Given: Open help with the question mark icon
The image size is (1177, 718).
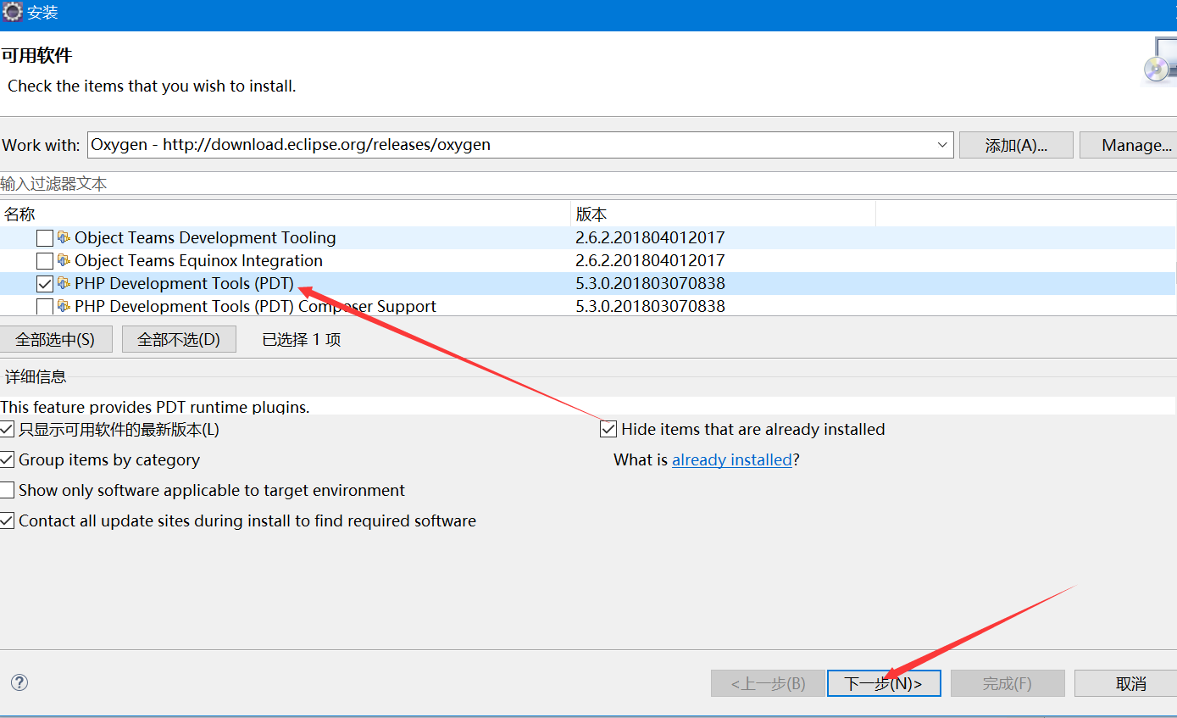Looking at the screenshot, I should [x=19, y=682].
